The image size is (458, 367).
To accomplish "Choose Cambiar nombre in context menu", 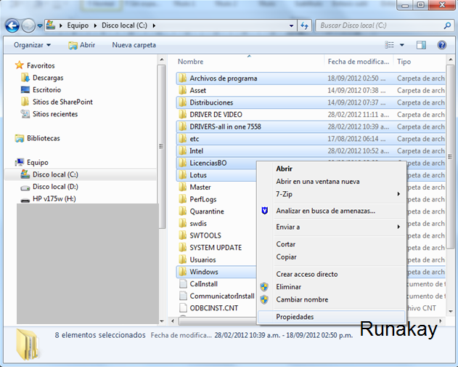I will coord(331,299).
